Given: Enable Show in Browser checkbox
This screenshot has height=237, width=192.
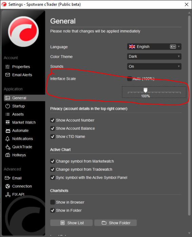Looking at the screenshot, I should point(53,202).
